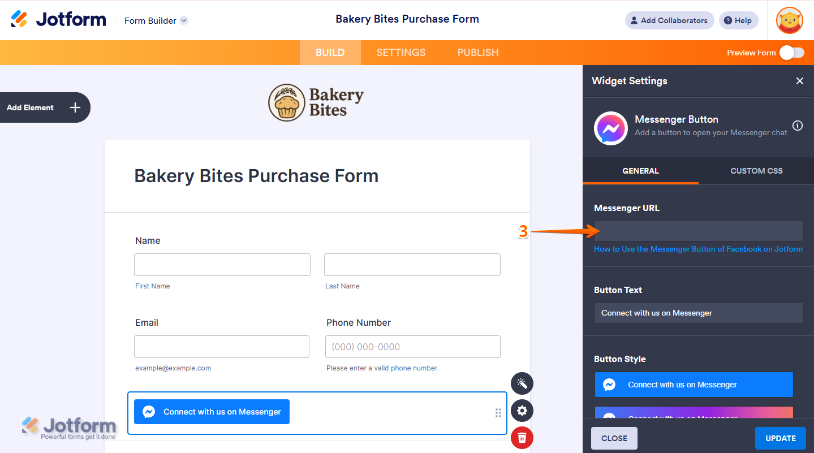Open the Messenger Button how-to link
814x453 pixels.
click(x=698, y=249)
